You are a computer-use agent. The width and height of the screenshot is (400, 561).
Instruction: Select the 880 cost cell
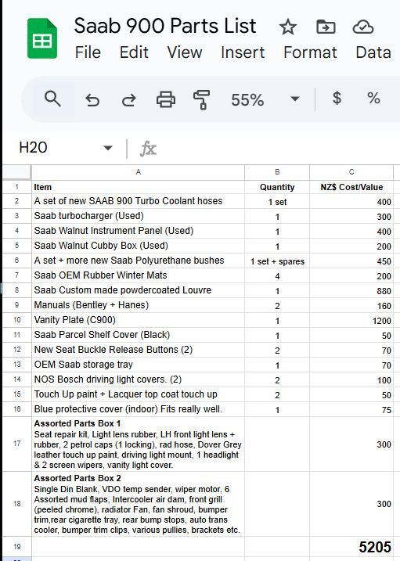(x=351, y=290)
